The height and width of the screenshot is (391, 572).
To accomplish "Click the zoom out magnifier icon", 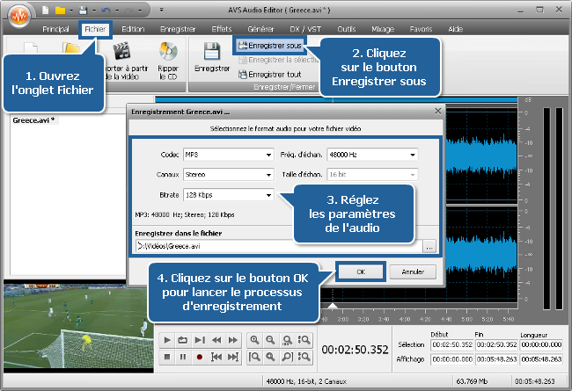I will [x=271, y=340].
